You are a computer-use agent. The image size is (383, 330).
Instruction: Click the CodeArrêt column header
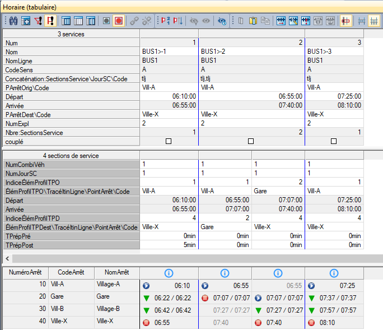(x=71, y=272)
